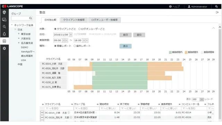Click the 表示 button

coord(126,46)
